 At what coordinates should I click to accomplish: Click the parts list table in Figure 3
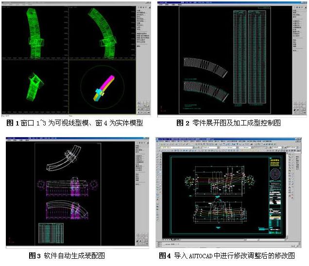pyautogui.click(x=52, y=232)
